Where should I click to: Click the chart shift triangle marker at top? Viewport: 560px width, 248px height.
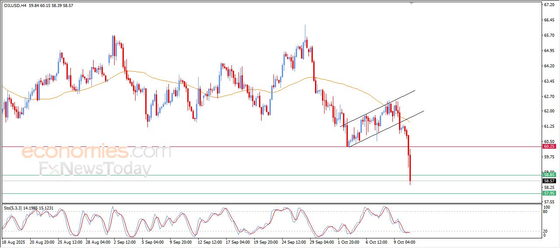411,3
